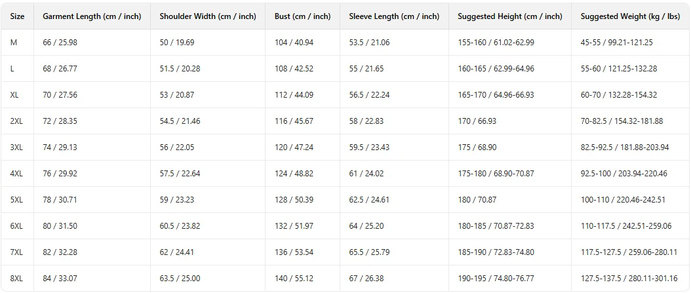This screenshot has width=691, height=293.
Task: Select the 100-110 / 220.46-242.51 weight cell
Action: click(x=623, y=199)
